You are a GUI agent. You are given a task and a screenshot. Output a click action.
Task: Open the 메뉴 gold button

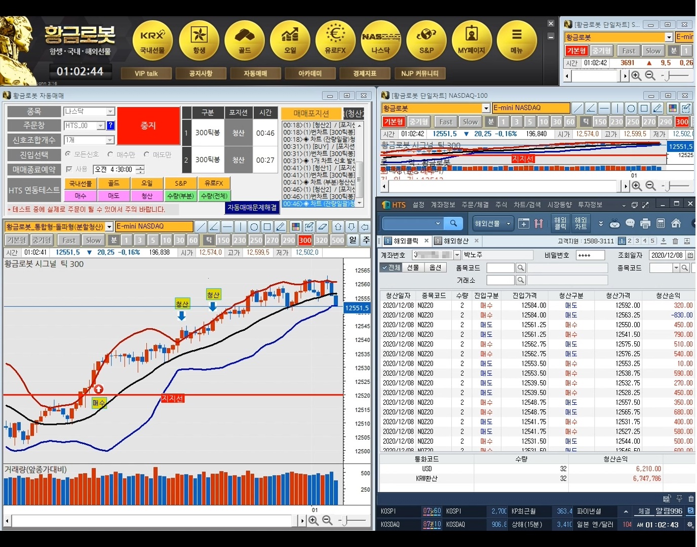(517, 41)
